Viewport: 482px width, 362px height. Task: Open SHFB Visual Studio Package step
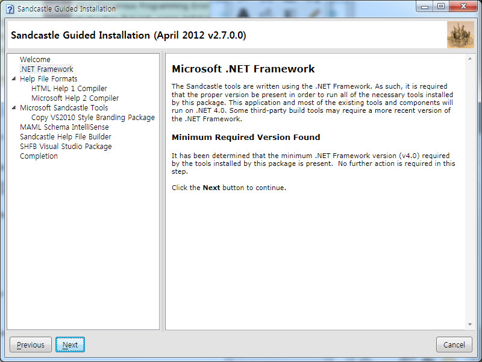click(65, 147)
